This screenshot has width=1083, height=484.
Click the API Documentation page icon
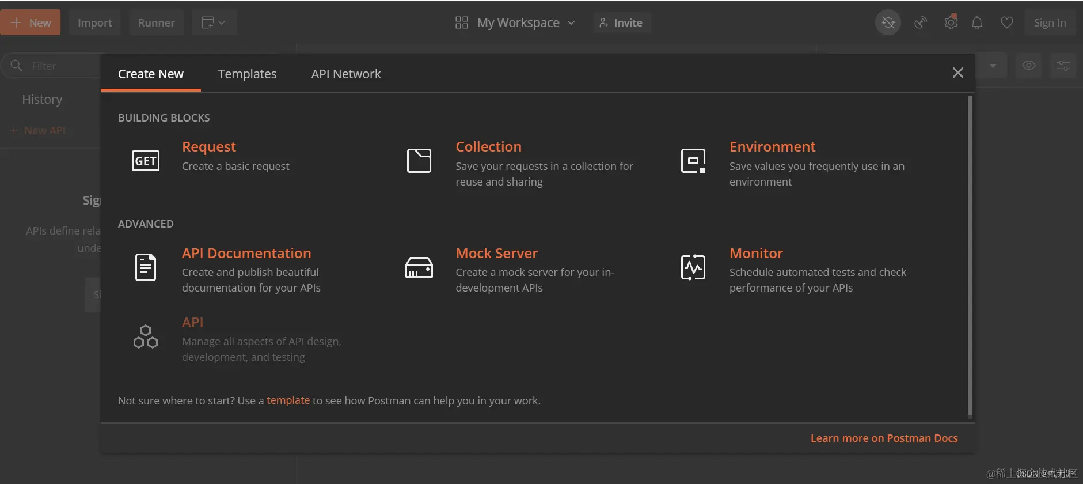pyautogui.click(x=146, y=267)
